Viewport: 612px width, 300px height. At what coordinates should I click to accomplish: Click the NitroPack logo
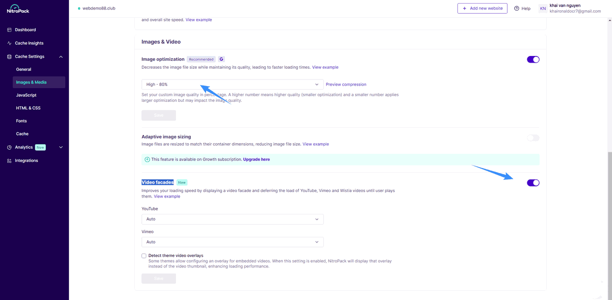[18, 8]
